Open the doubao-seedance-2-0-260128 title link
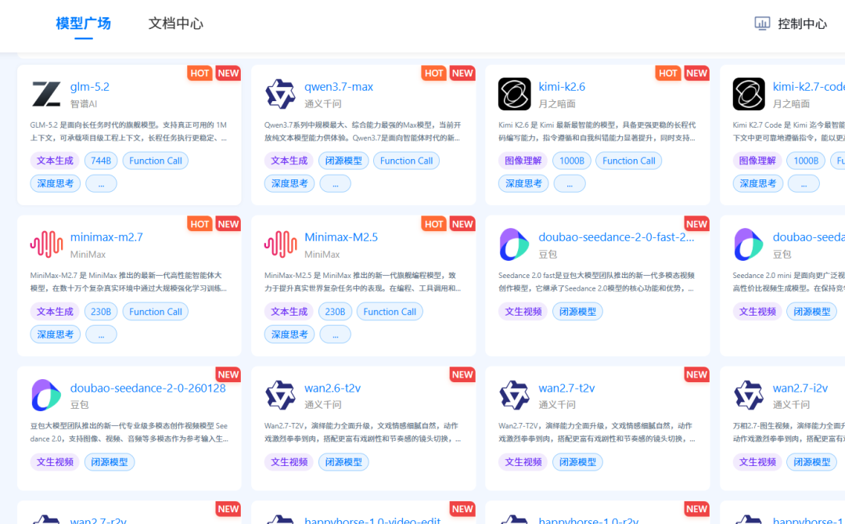Screen dimensions: 845x524 148,388
